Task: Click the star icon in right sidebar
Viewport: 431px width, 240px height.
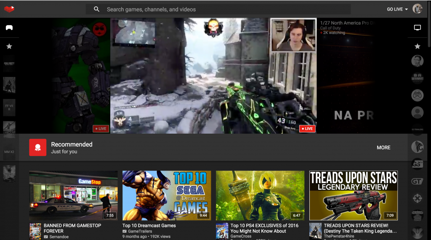Action: point(417,46)
